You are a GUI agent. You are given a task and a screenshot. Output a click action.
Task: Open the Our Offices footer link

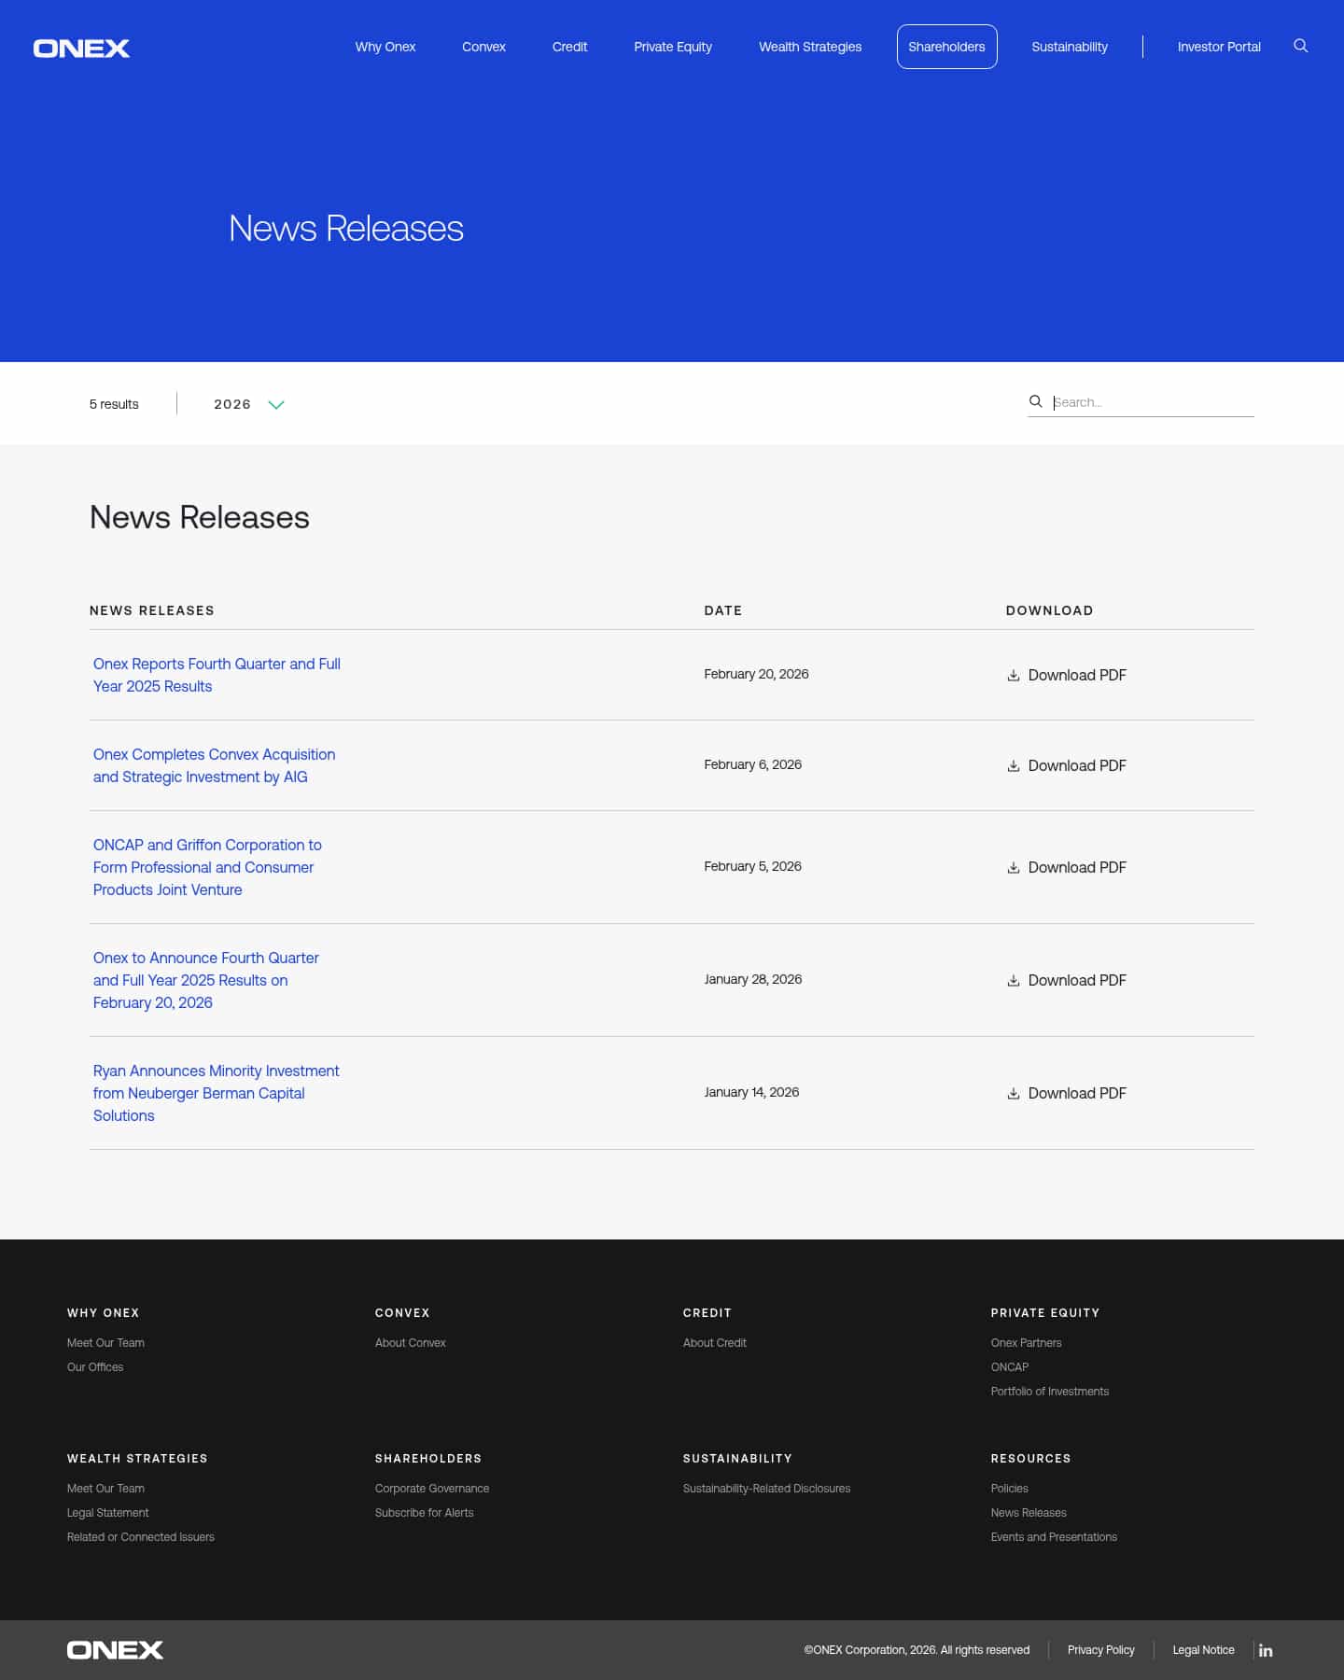coord(95,1367)
